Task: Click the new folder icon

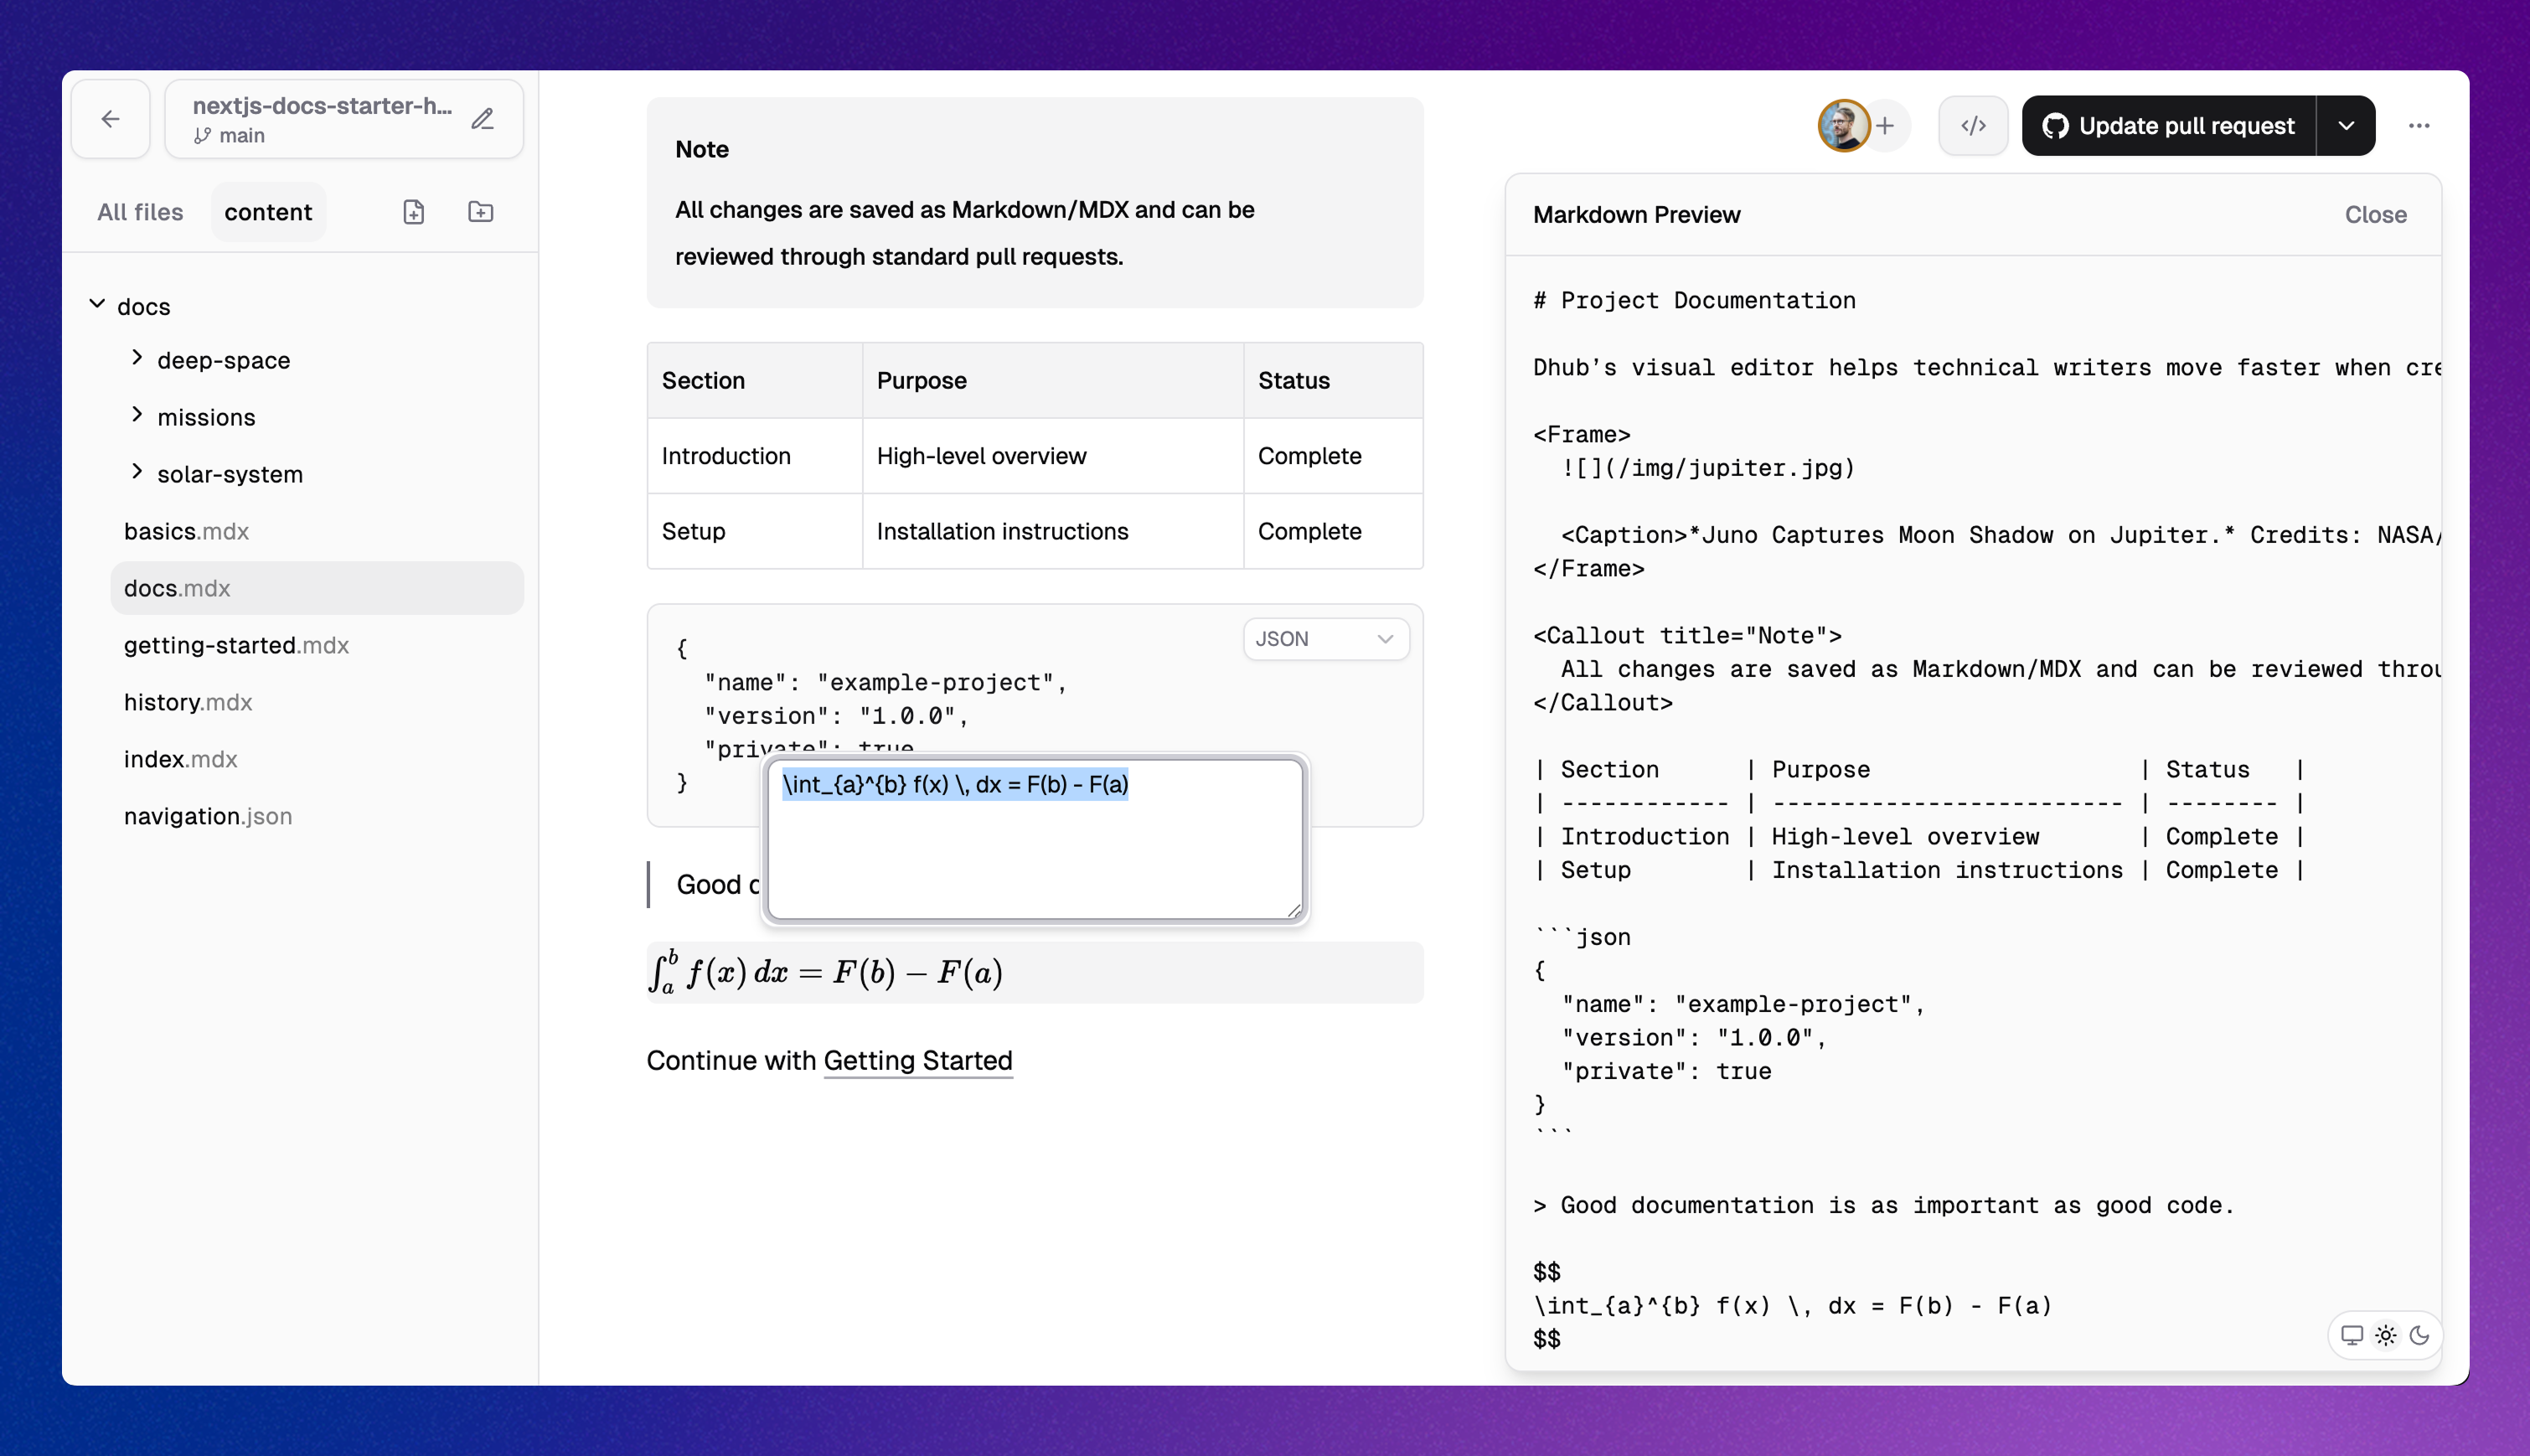Action: pos(481,212)
